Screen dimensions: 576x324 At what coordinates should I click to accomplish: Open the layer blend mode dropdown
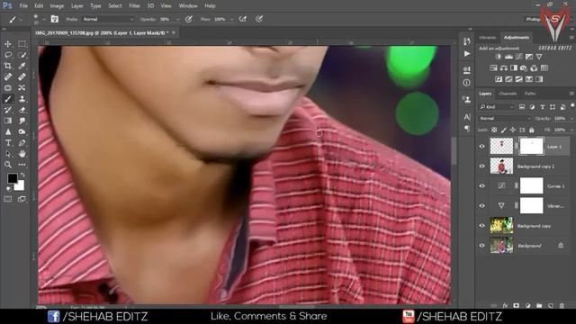click(x=505, y=119)
